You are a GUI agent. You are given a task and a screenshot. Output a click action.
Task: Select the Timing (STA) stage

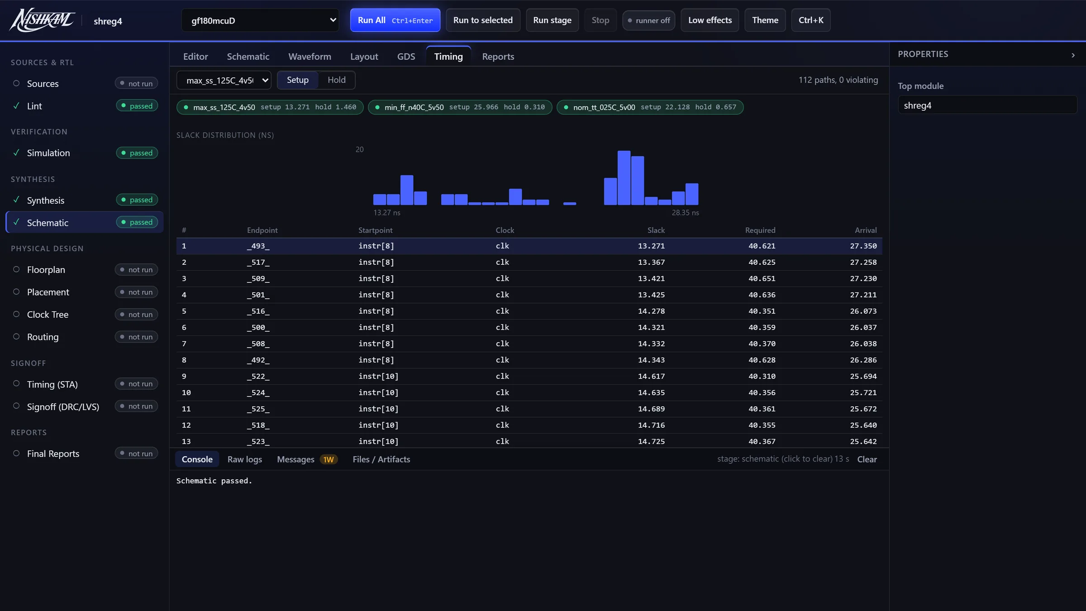click(85, 384)
